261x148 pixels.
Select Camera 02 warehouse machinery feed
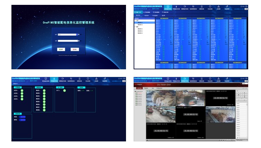point(191,98)
